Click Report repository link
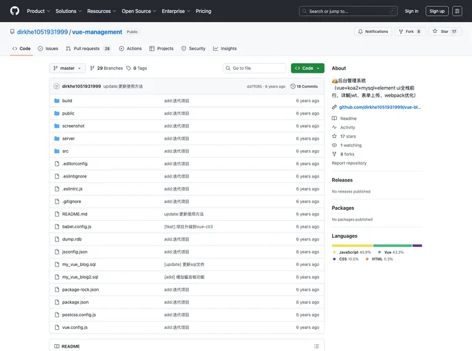Viewport: 472px width, 351px height. click(349, 163)
